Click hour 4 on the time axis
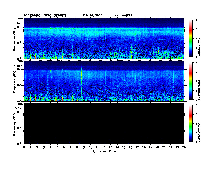Viewport: 219px width, 169px height. point(51,147)
